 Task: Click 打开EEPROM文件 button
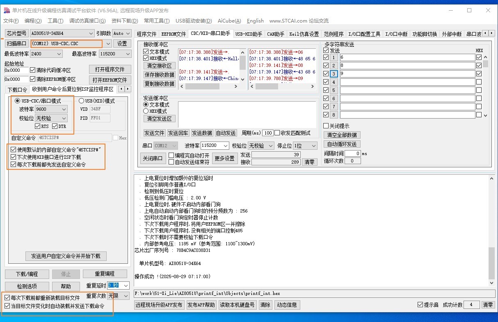click(110, 80)
